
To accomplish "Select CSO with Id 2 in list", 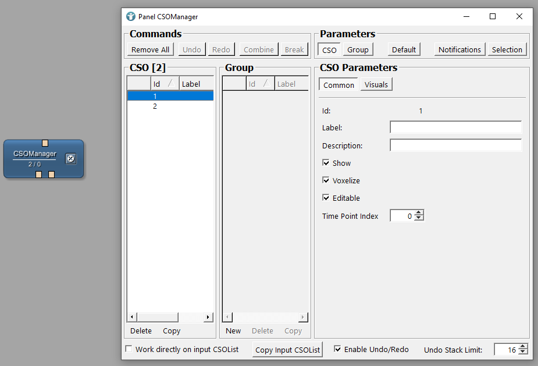I will coord(155,106).
